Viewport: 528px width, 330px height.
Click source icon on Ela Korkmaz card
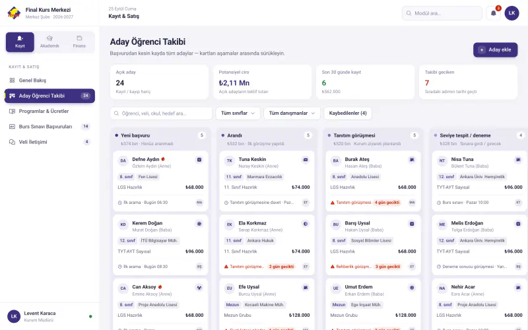point(306,224)
